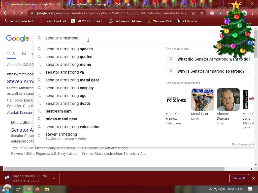The height and width of the screenshot is (193, 258).
Task: Click Report inappropriate predictions link
Action: (243, 144)
